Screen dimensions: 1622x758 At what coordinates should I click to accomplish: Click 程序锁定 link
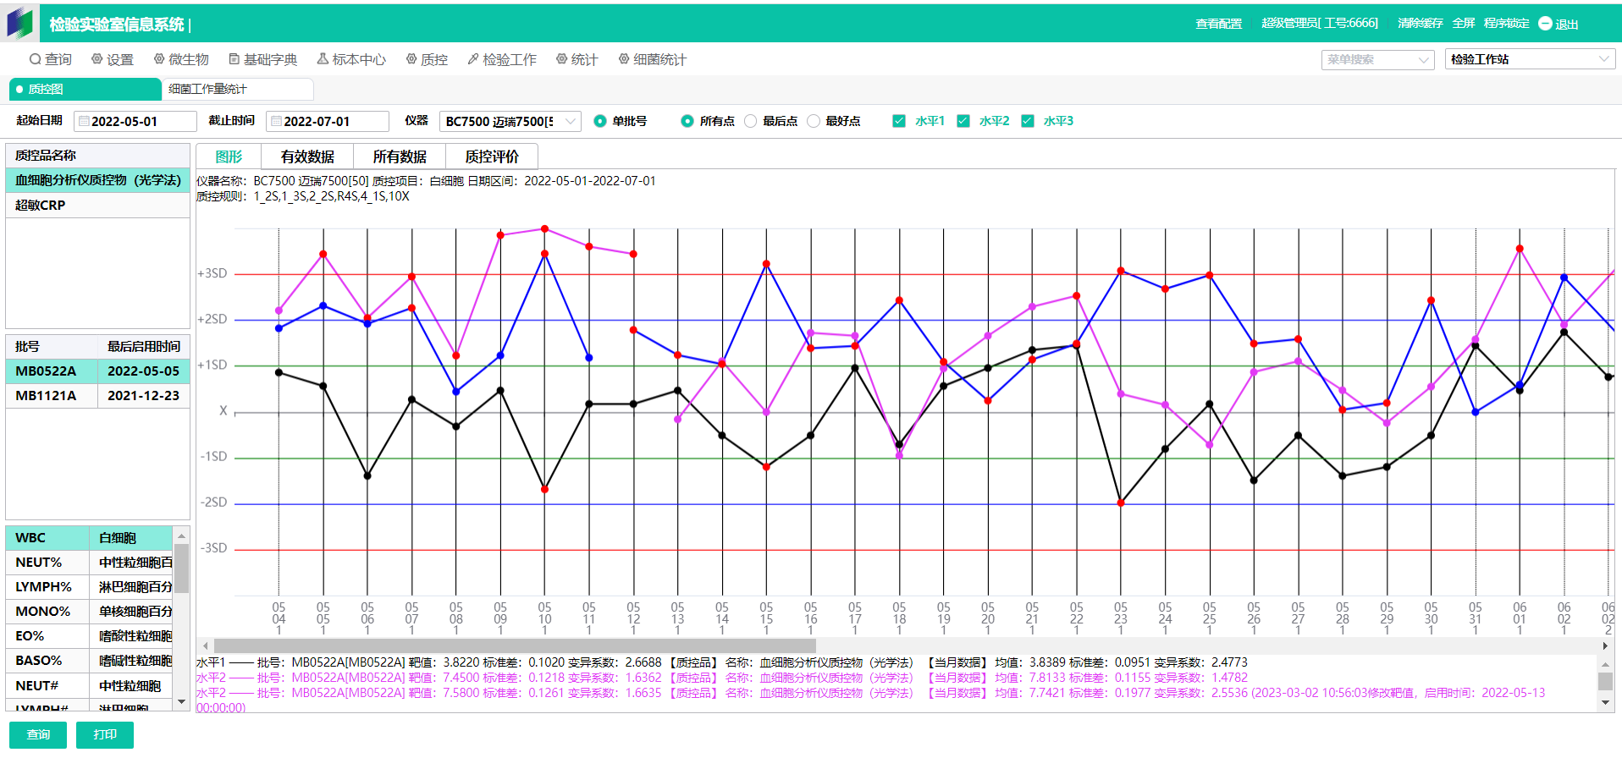tap(1506, 24)
